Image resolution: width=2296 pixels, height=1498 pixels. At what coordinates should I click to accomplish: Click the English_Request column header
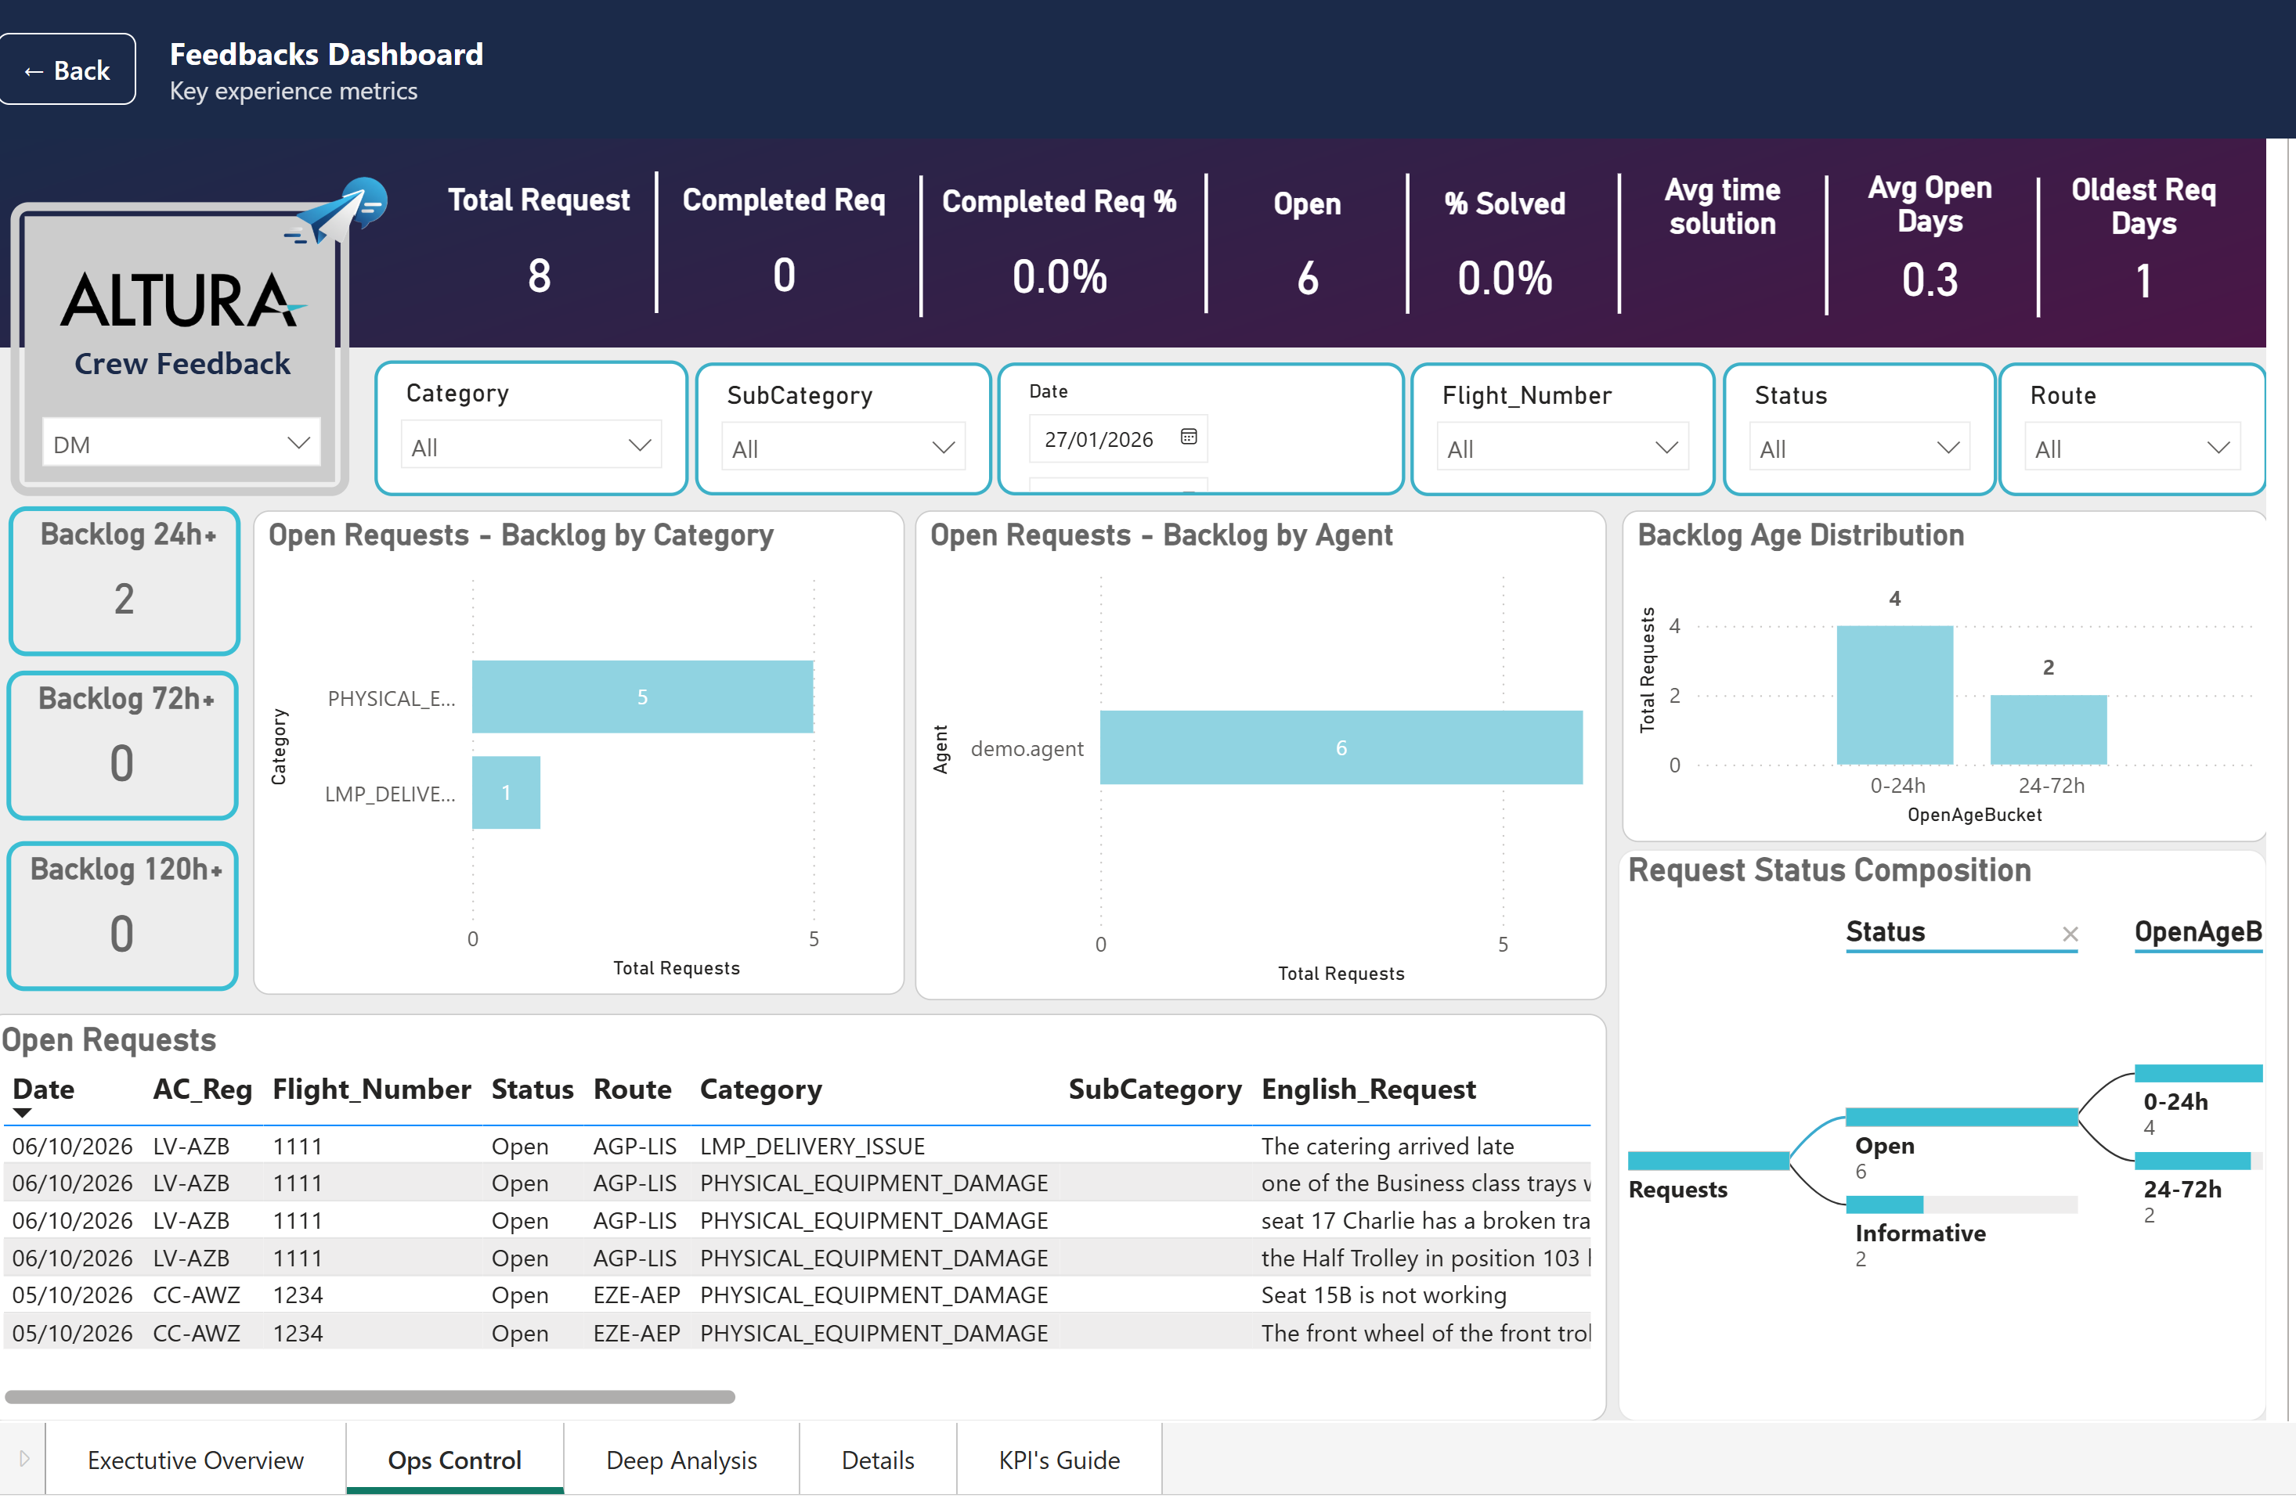click(x=1368, y=1089)
